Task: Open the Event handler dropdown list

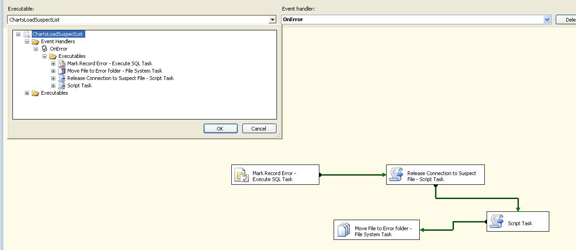Action: coord(547,20)
